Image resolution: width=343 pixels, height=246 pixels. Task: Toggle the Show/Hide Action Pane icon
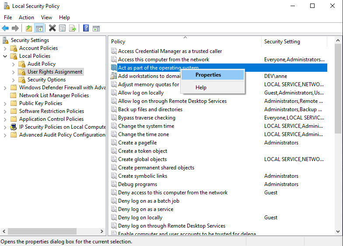pos(96,28)
